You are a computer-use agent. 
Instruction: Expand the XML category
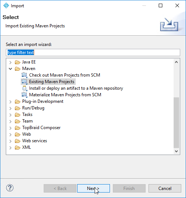tap(11, 147)
